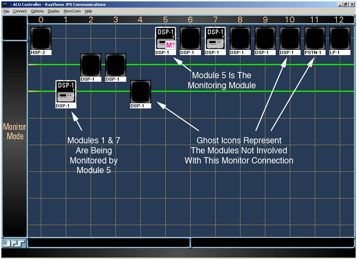The height and width of the screenshot is (259, 357).
Task: Select the ghost DSP-1 module in column 4
Action: click(x=140, y=92)
